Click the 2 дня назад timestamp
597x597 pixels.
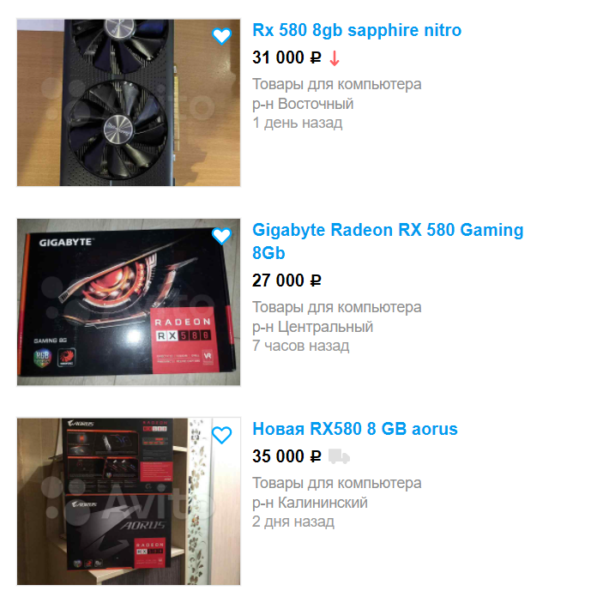coord(293,522)
